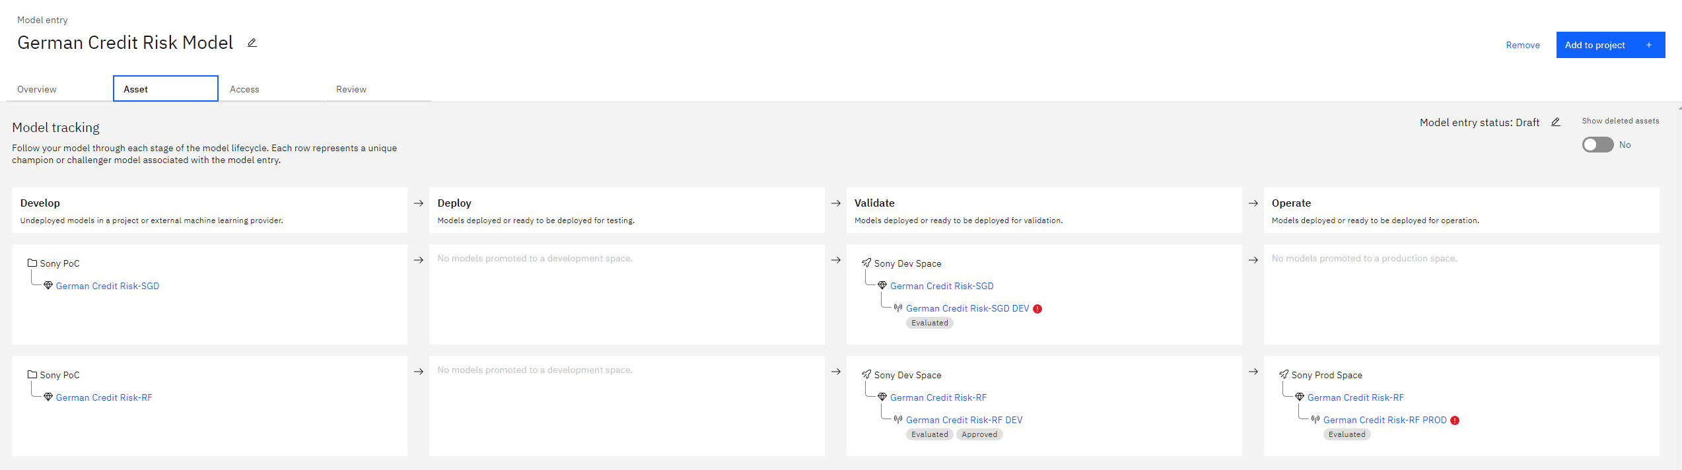Open the Review tab

tap(351, 89)
